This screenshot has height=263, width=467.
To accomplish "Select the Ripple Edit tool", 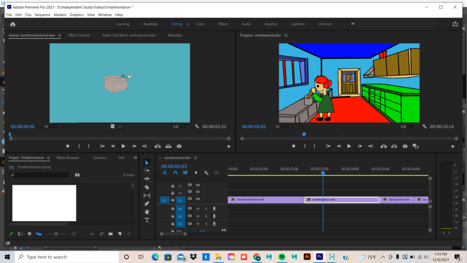I will [x=147, y=179].
